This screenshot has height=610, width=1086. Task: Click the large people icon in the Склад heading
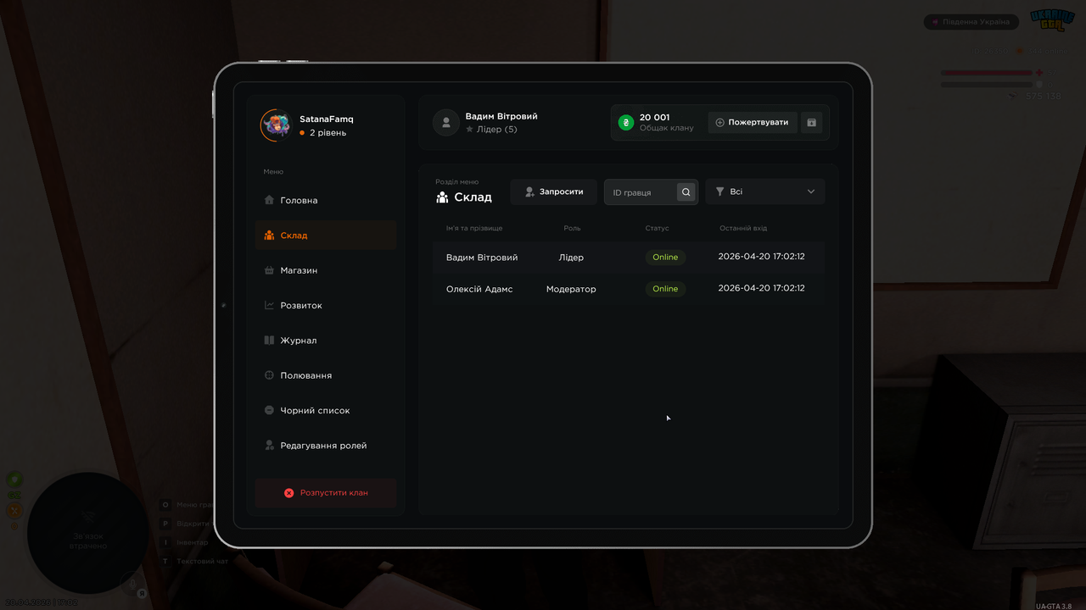pyautogui.click(x=442, y=197)
